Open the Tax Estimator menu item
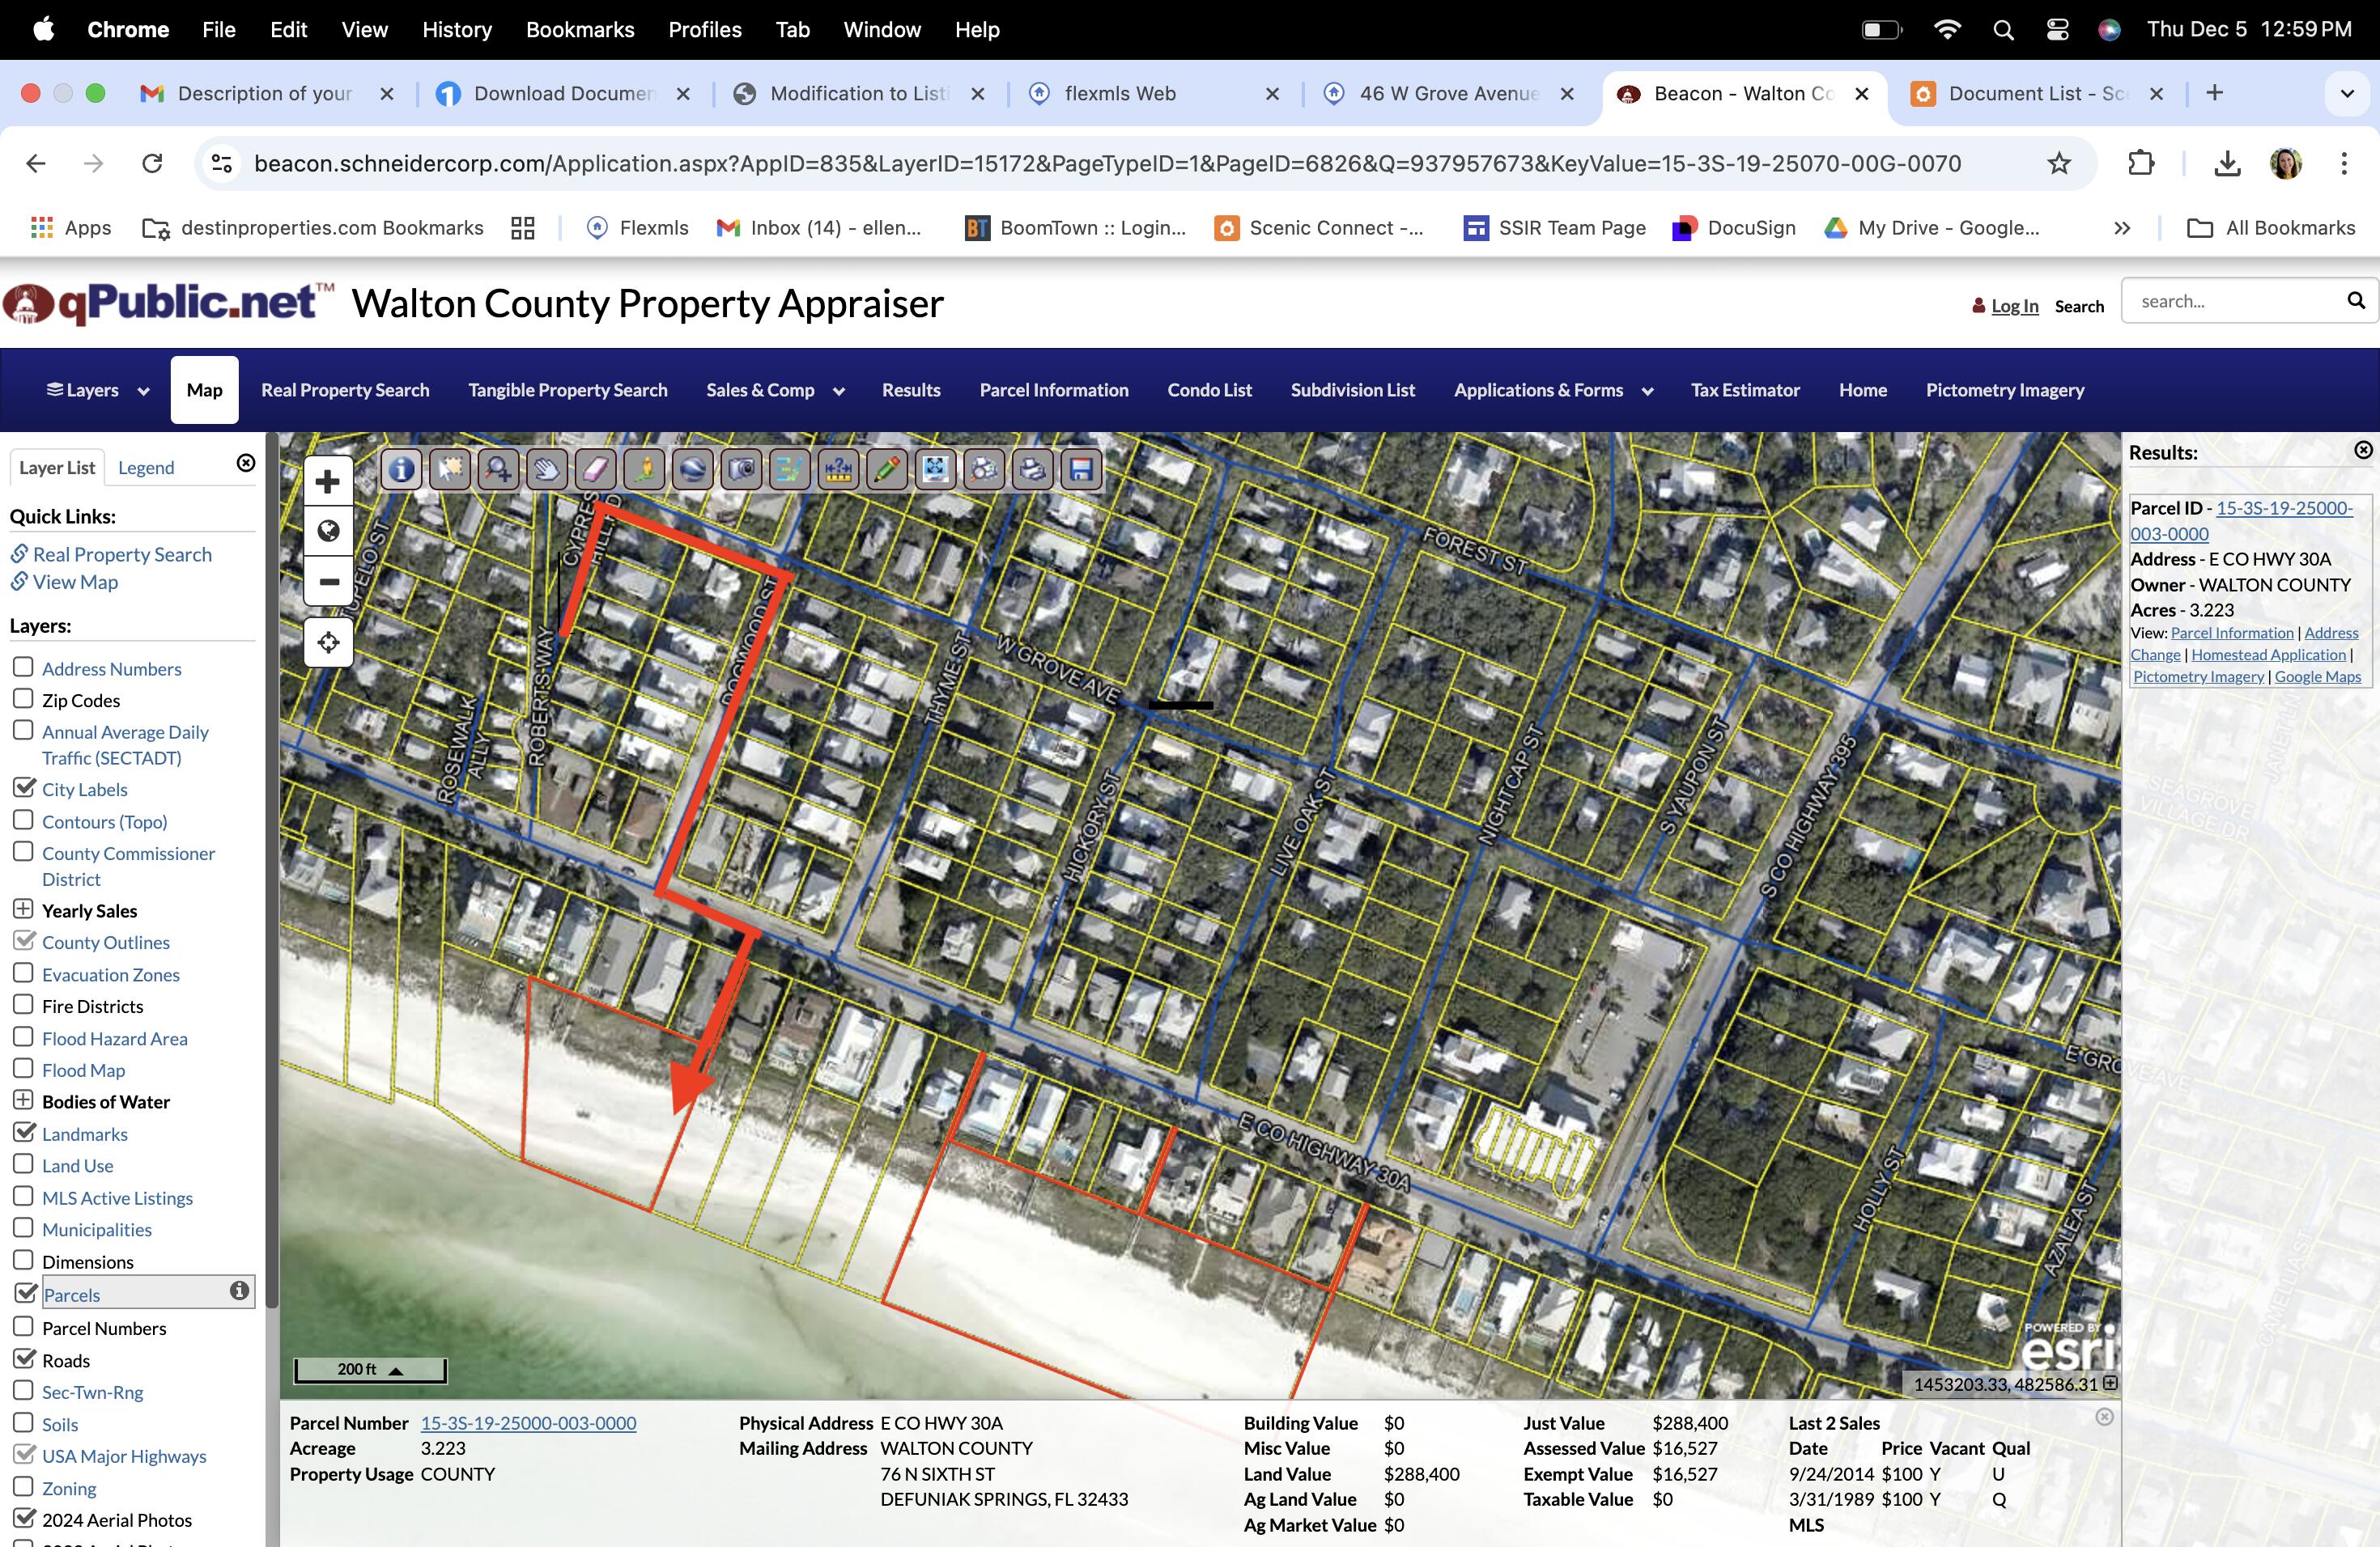 1744,388
